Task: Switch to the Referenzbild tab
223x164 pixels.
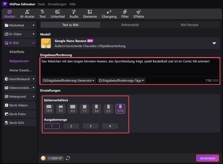Action: pos(130,25)
